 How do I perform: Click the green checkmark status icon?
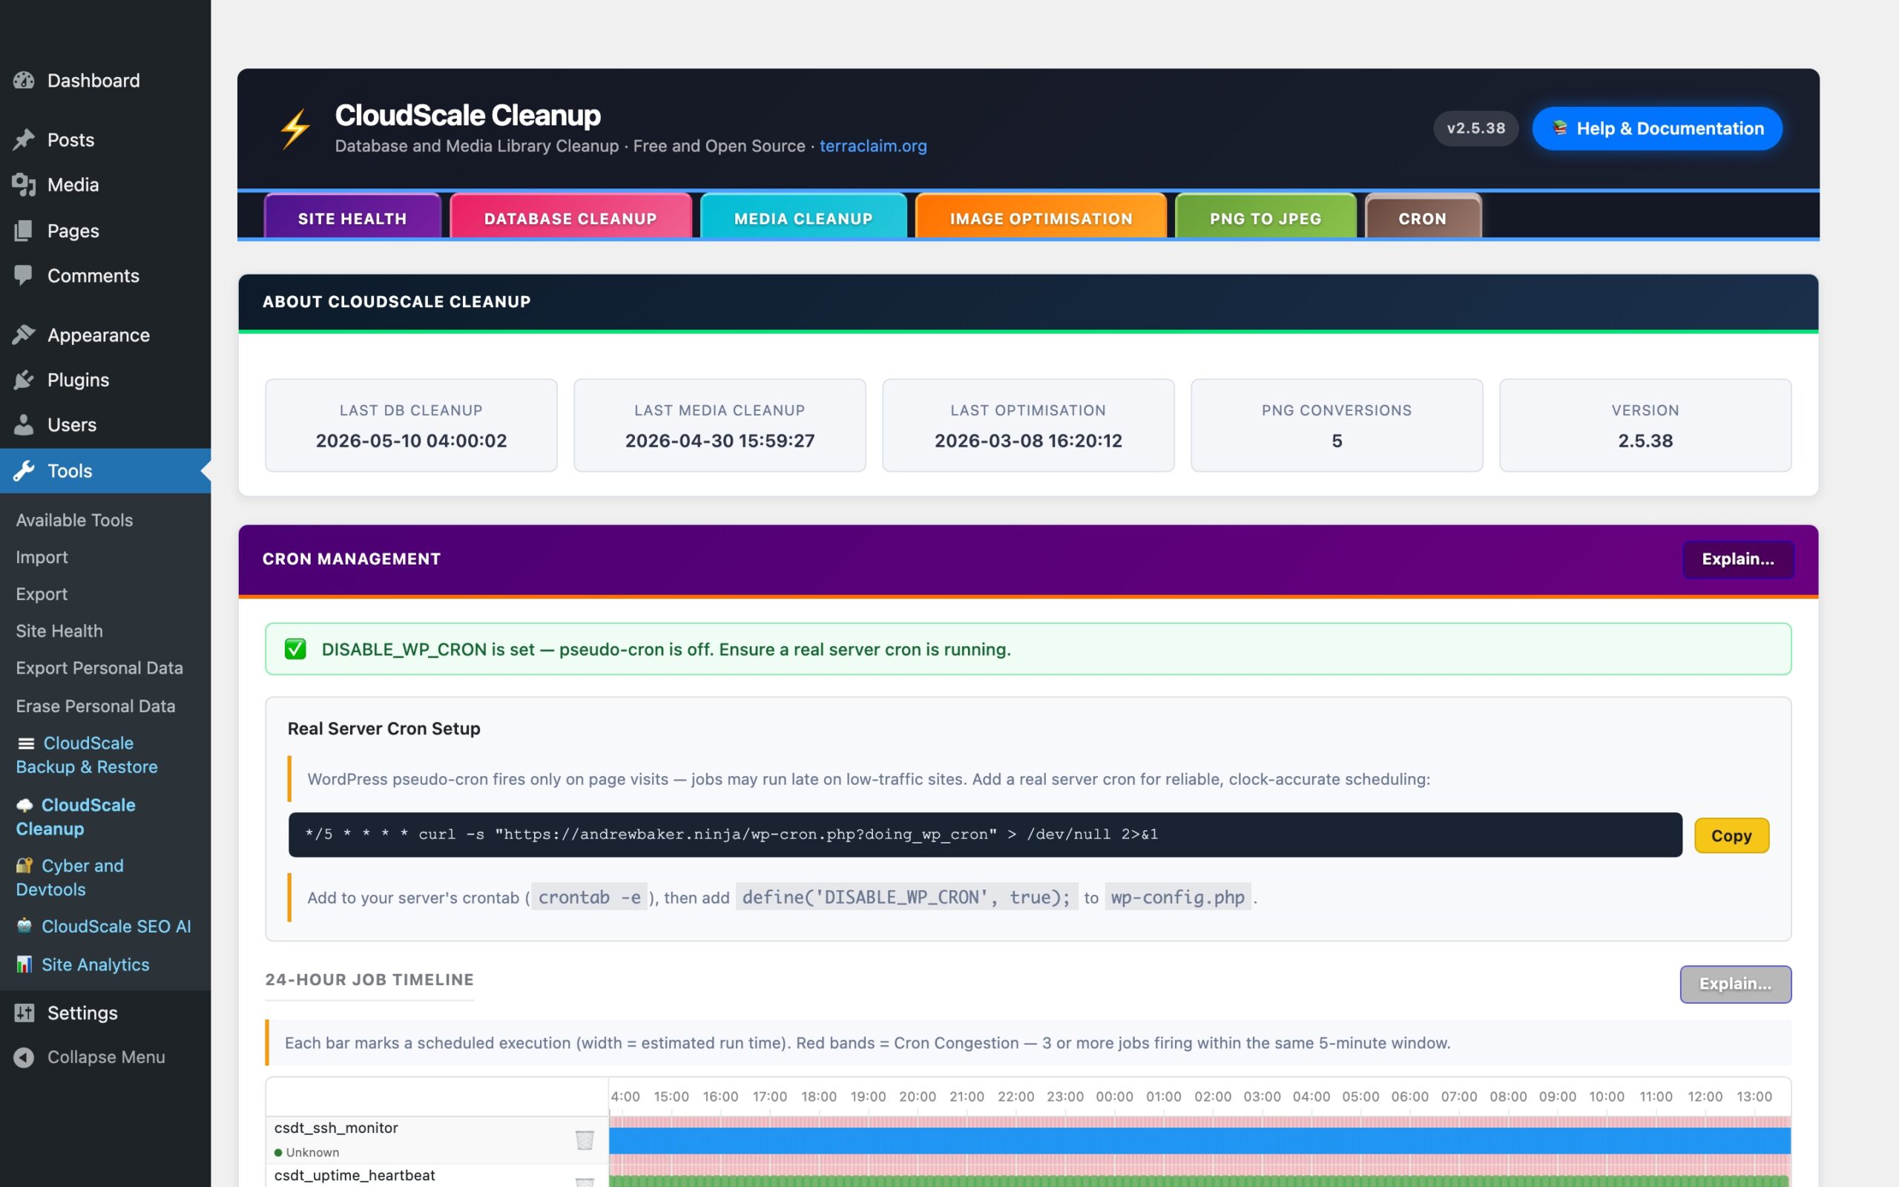click(295, 649)
